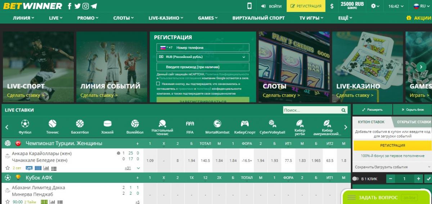Screen dimensions: 432x204
Task: Open the Instagram icon in header
Action: click(x=86, y=6)
